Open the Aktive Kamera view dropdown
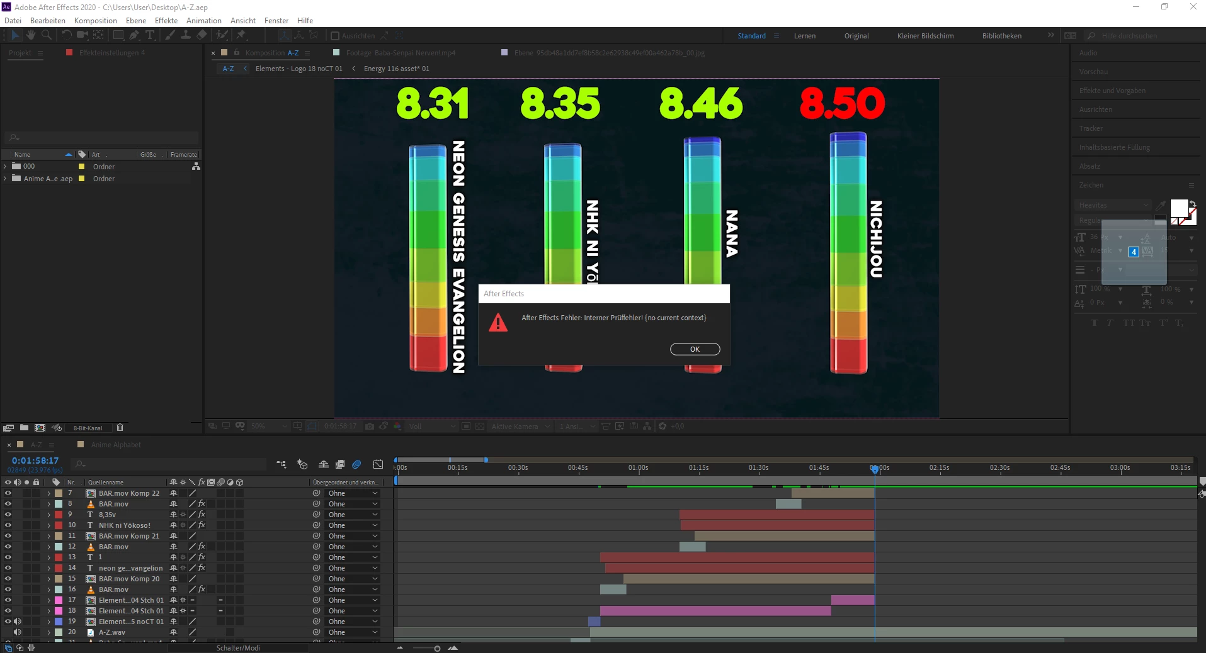Viewport: 1206px width, 653px height. pos(521,426)
